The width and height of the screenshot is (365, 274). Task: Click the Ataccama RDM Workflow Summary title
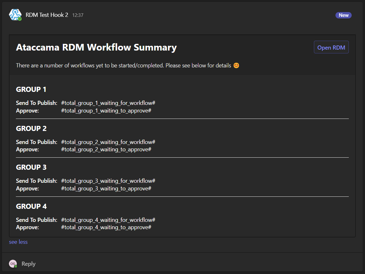point(96,47)
